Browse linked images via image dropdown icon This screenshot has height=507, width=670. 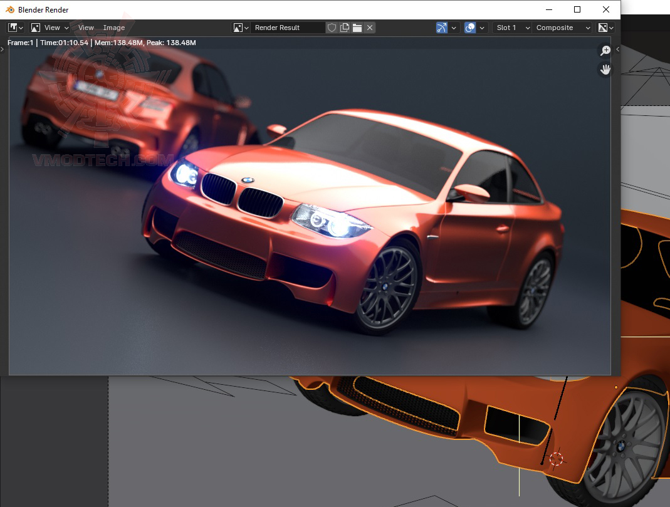point(241,28)
